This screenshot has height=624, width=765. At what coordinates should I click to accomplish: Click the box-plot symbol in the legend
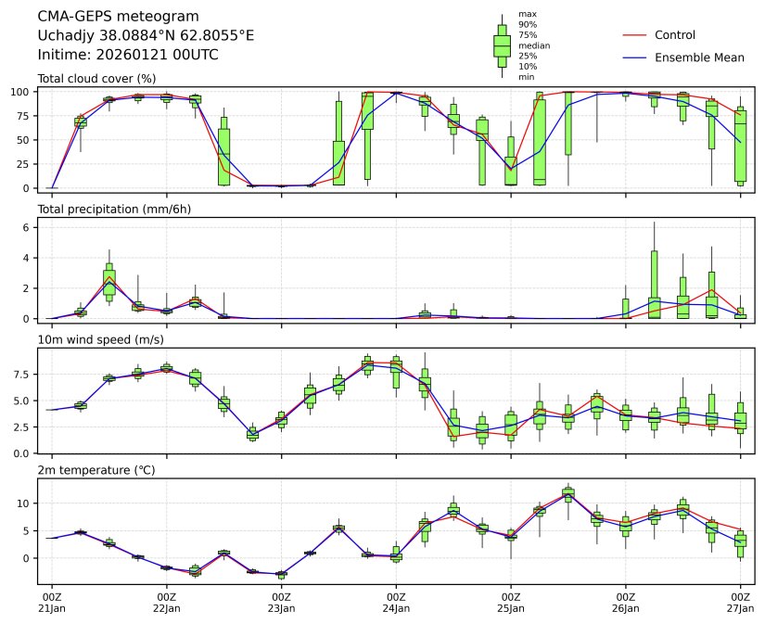[x=502, y=45]
